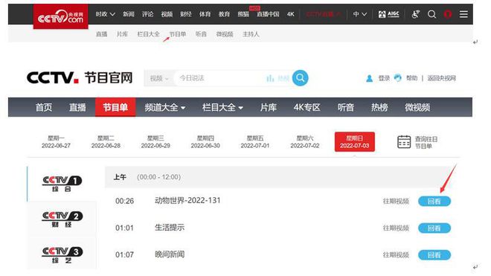Open 新闻 in top bar
This screenshot has height=276, width=491.
point(129,14)
